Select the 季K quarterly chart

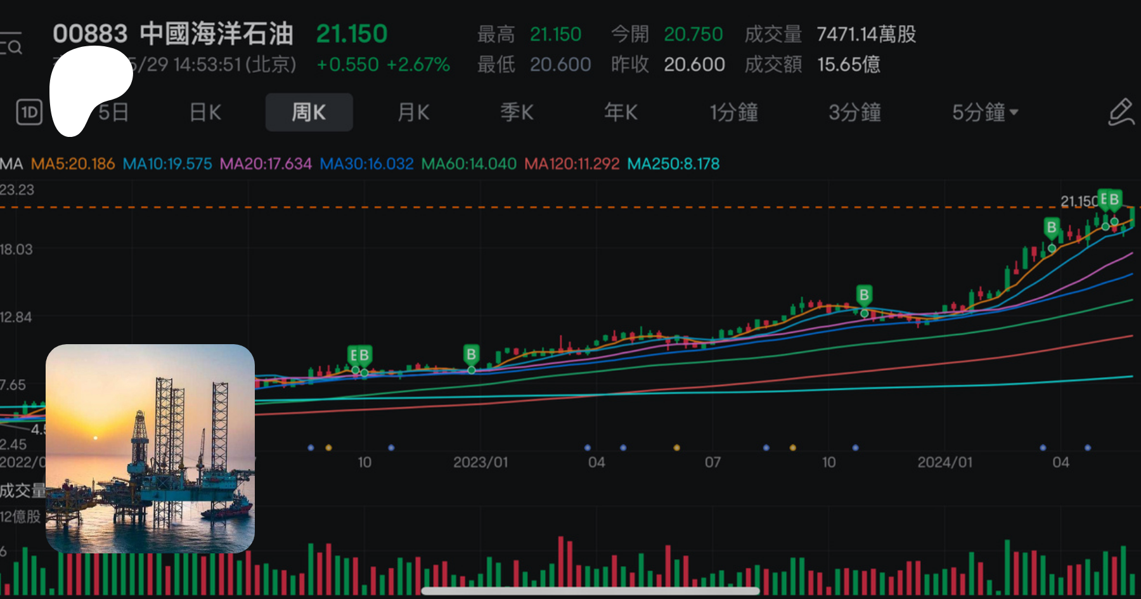517,113
